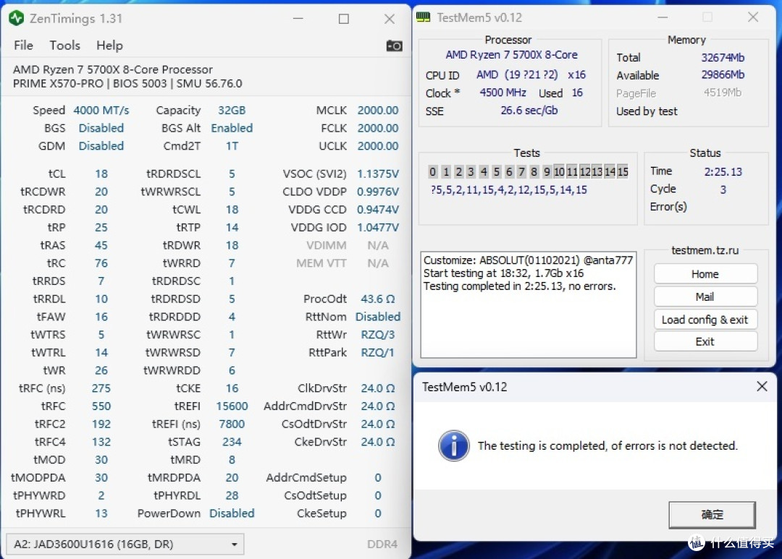Click the PRIME X570-PRO BIOS info line

tap(127, 83)
